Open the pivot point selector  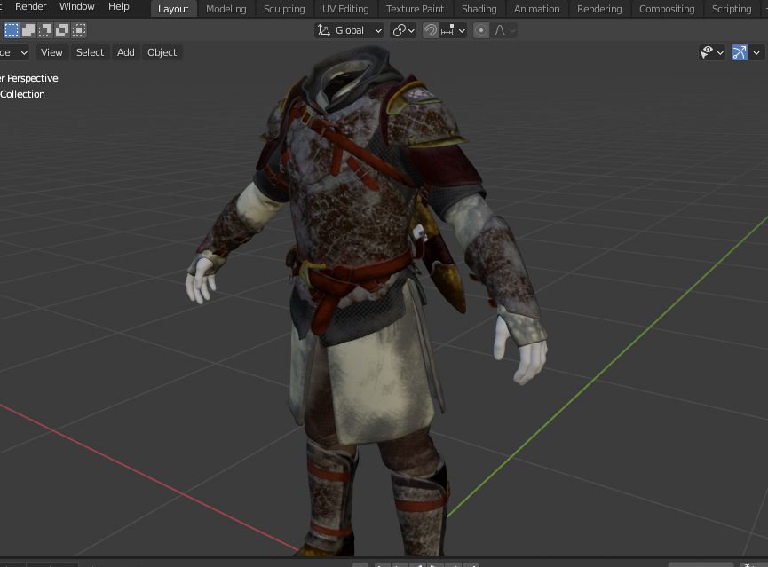[x=403, y=30]
